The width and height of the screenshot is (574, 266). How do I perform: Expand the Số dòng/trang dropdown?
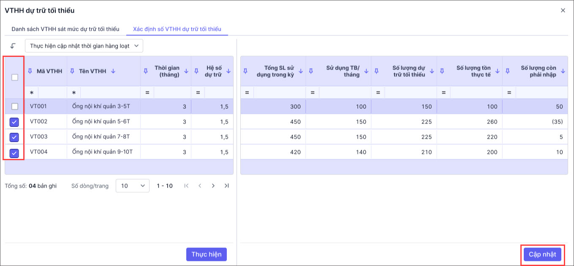[x=132, y=186]
